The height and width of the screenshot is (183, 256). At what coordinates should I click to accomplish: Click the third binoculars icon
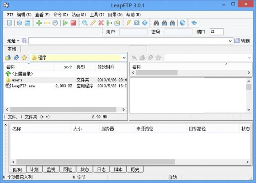point(172,23)
